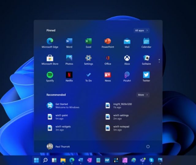The height and width of the screenshot is (165, 196).
Task: Show More recommended items
Action: tap(143, 95)
